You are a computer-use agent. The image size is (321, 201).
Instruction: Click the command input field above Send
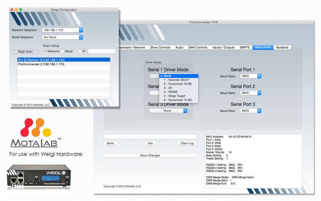tap(150, 137)
